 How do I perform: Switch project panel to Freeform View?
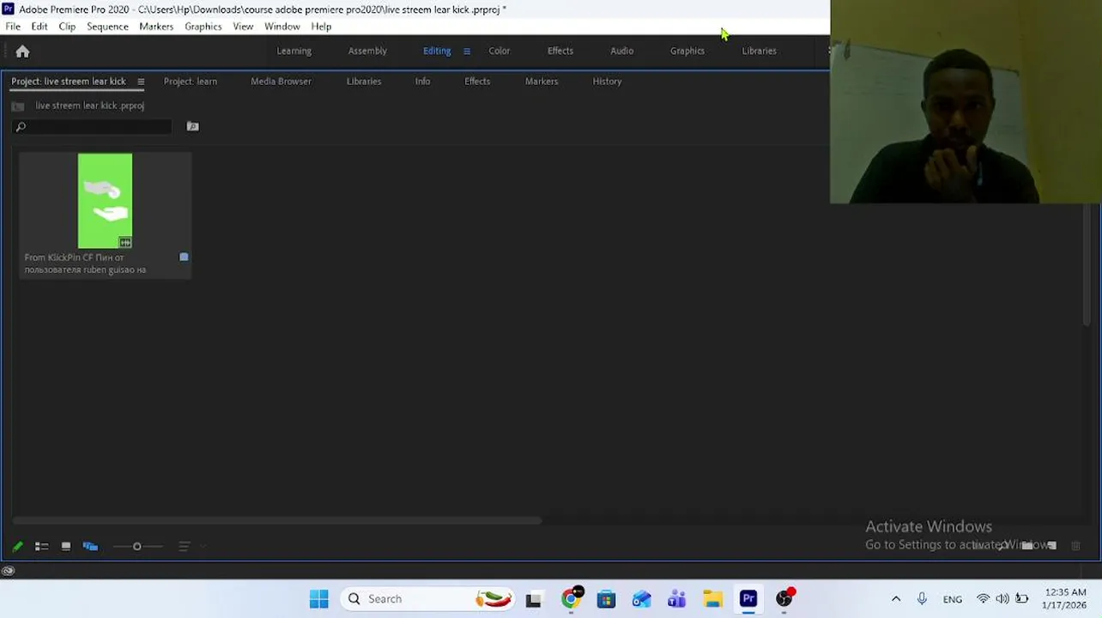90,546
